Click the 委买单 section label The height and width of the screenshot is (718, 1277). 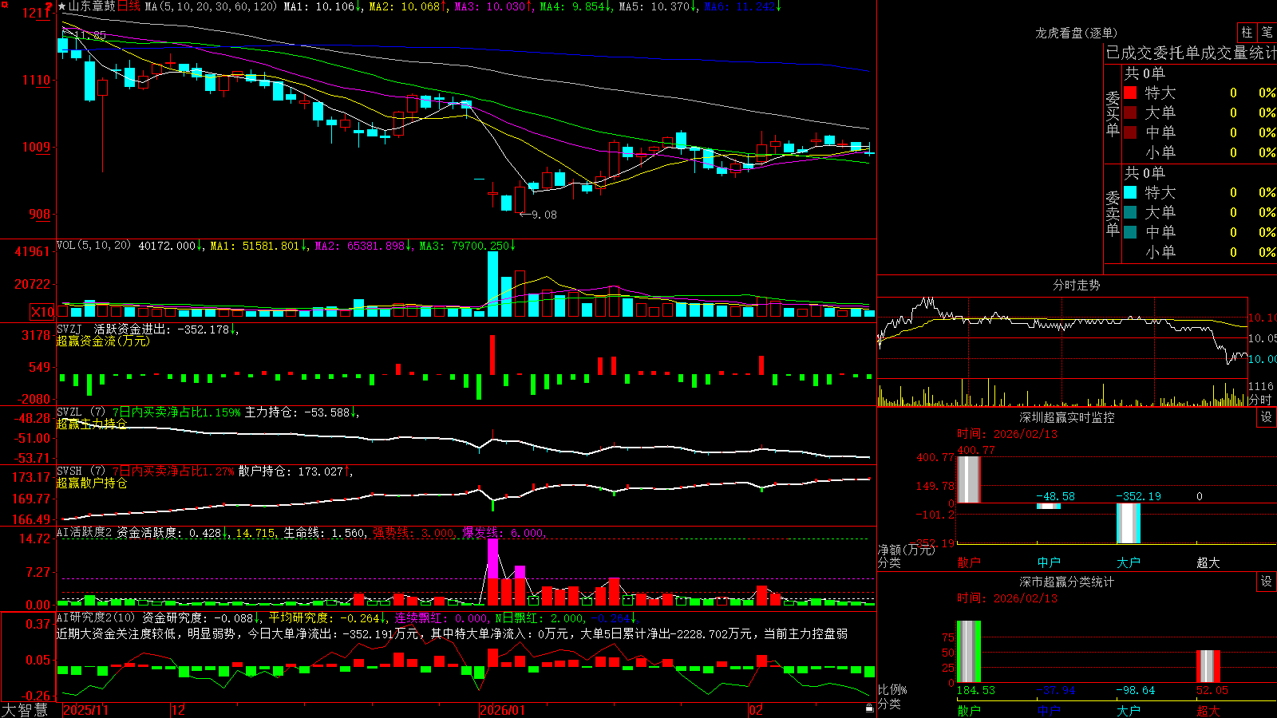(x=1113, y=114)
